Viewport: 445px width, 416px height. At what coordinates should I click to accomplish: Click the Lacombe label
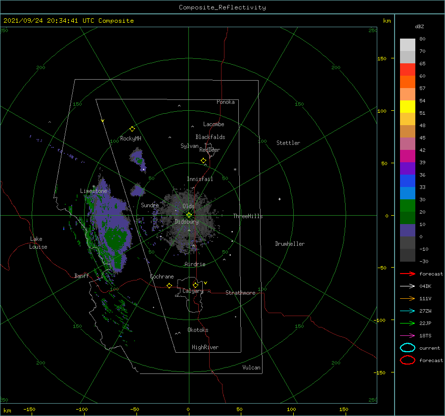pyautogui.click(x=214, y=124)
